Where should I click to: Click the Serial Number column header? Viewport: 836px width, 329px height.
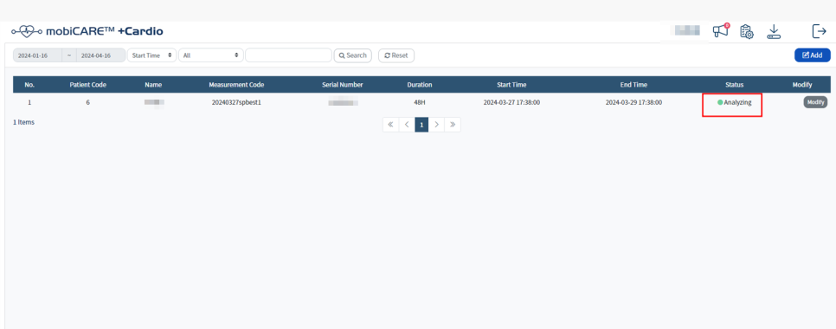[343, 85]
